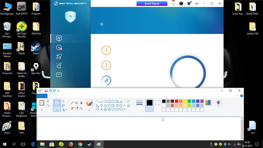The height and width of the screenshot is (148, 263).
Task: Select the Pencil tool in Paint
Action: [x=72, y=103]
